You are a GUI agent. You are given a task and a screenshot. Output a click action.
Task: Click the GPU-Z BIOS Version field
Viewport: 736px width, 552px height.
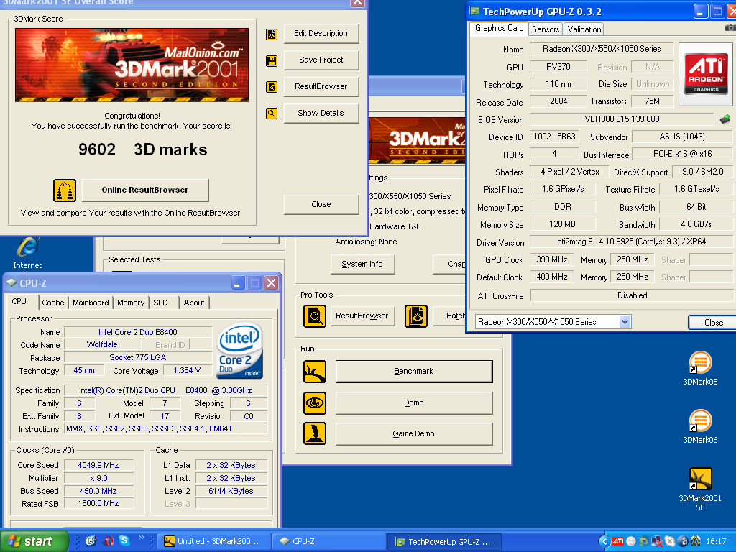[622, 119]
